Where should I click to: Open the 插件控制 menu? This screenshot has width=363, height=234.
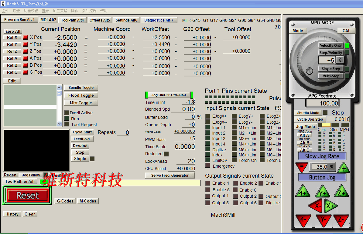89,11
